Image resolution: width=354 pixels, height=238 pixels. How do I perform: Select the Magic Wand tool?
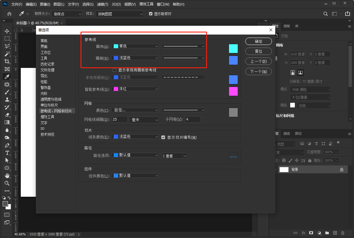[7, 54]
